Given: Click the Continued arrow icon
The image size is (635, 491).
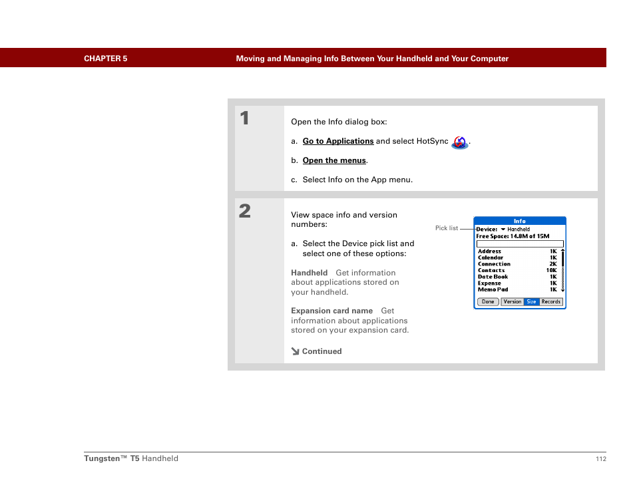Looking at the screenshot, I should point(296,351).
